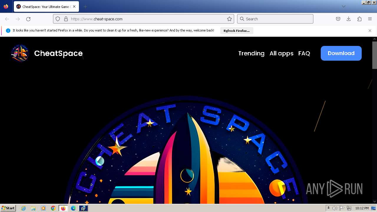
Task: Click the page vertical scrollbar thumb
Action: [x=375, y=55]
